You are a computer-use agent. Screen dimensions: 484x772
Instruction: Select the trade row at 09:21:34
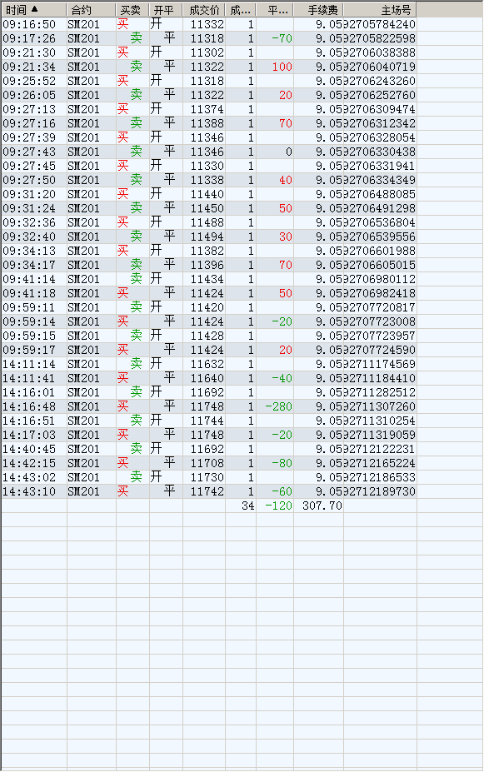[x=209, y=67]
